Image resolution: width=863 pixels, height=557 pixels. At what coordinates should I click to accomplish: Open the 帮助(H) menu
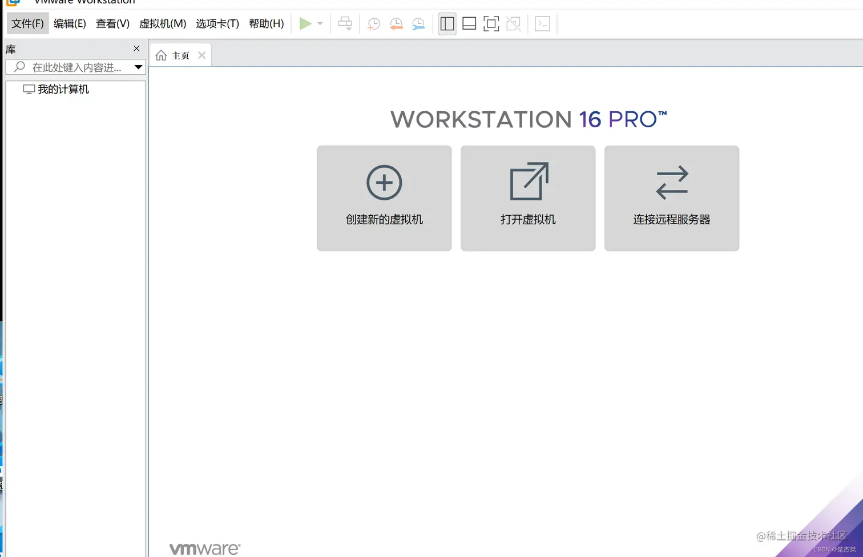pos(266,23)
